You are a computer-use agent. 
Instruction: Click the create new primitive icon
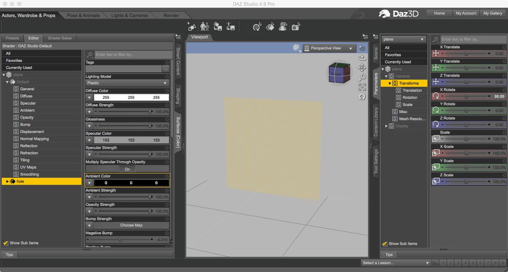192,27
